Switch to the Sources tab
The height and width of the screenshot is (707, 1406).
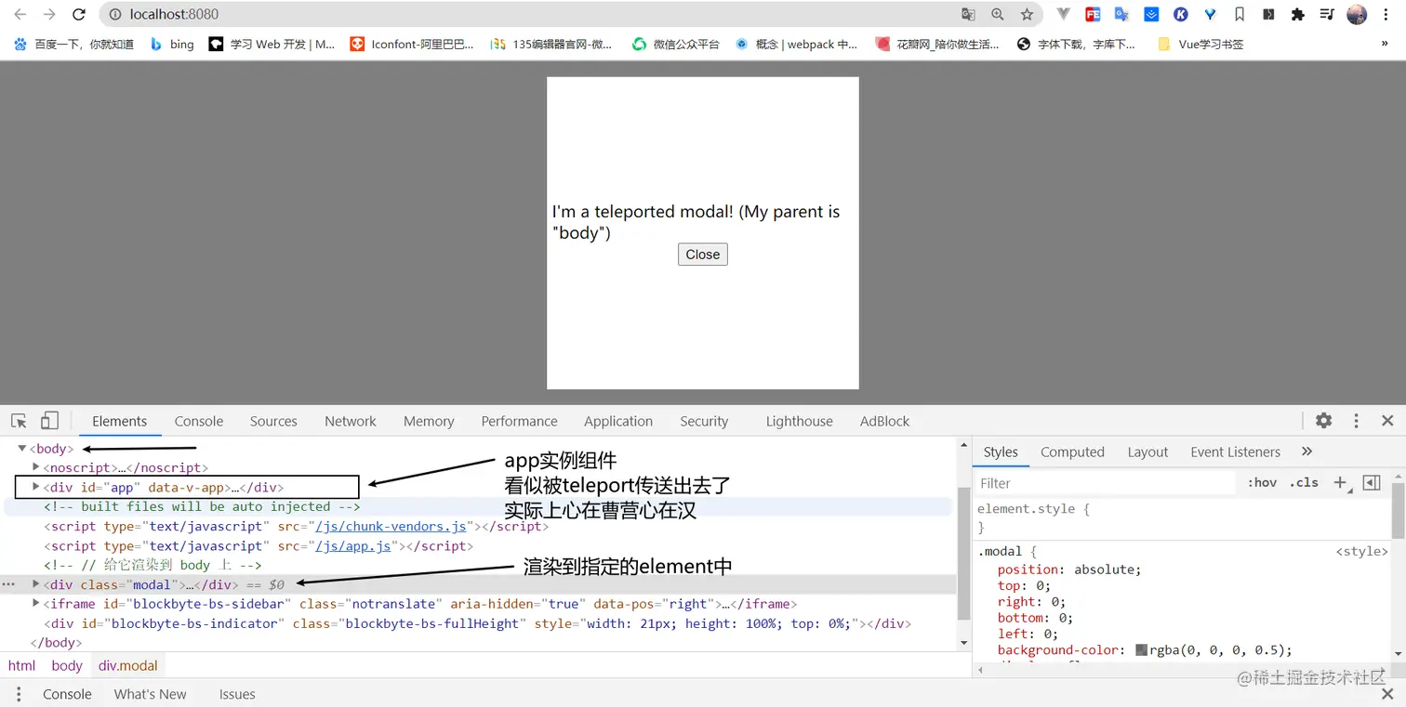[x=273, y=421]
